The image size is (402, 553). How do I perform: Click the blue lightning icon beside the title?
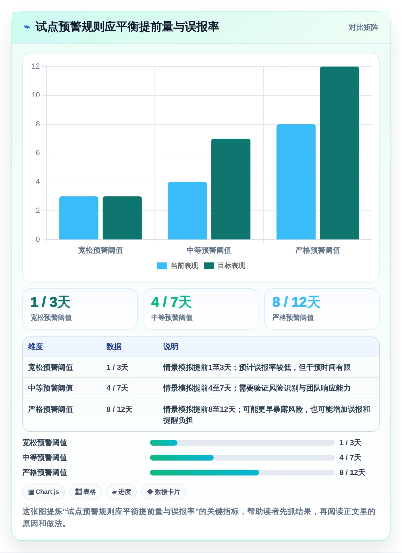click(x=27, y=27)
